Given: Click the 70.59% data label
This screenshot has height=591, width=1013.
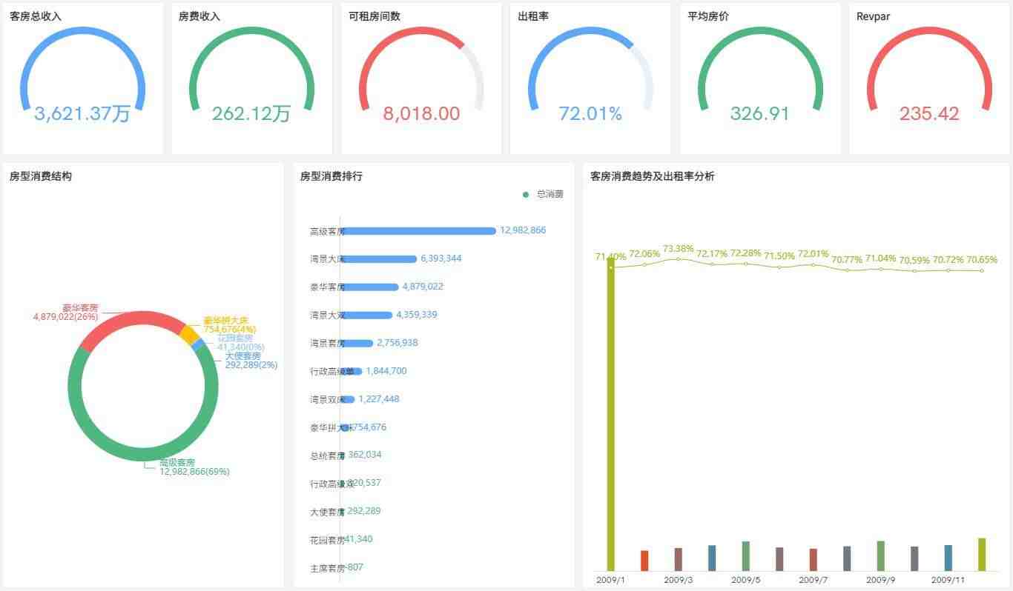Looking at the screenshot, I should [x=914, y=261].
